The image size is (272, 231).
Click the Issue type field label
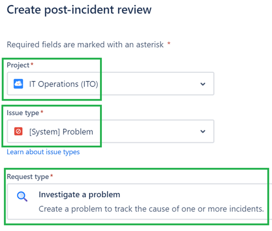(23, 113)
